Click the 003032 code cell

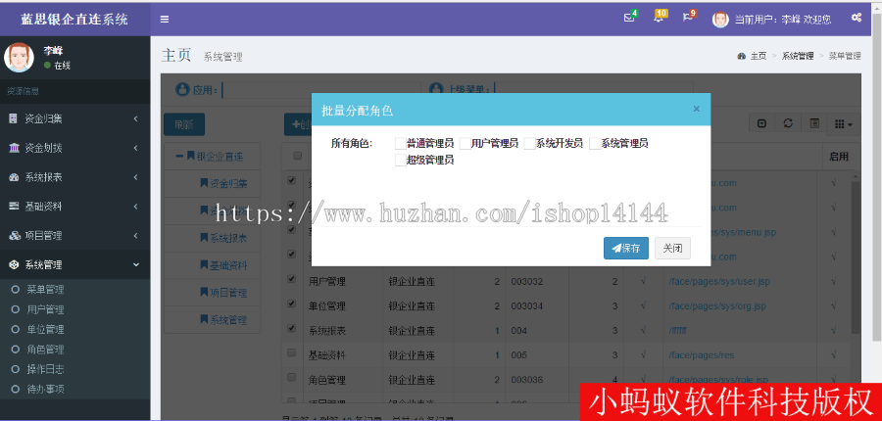coord(526,282)
